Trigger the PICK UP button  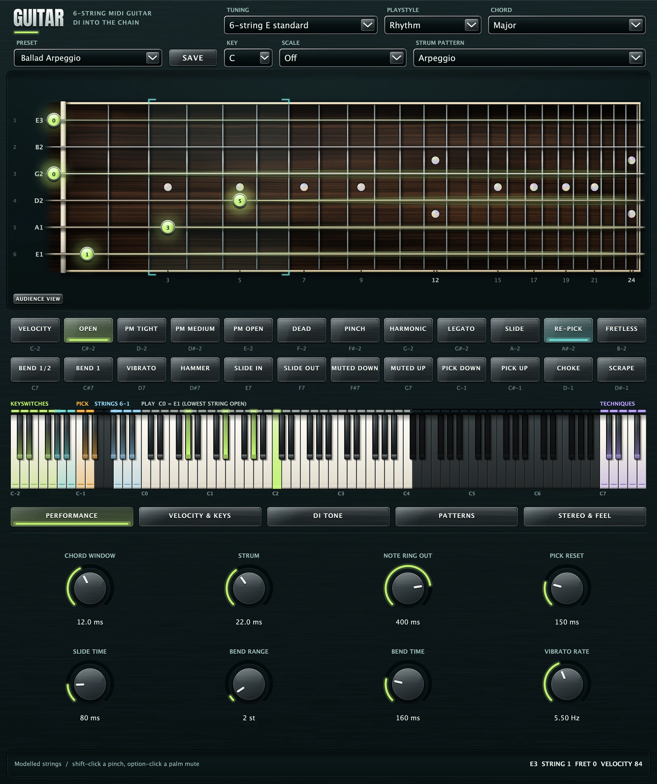(515, 369)
